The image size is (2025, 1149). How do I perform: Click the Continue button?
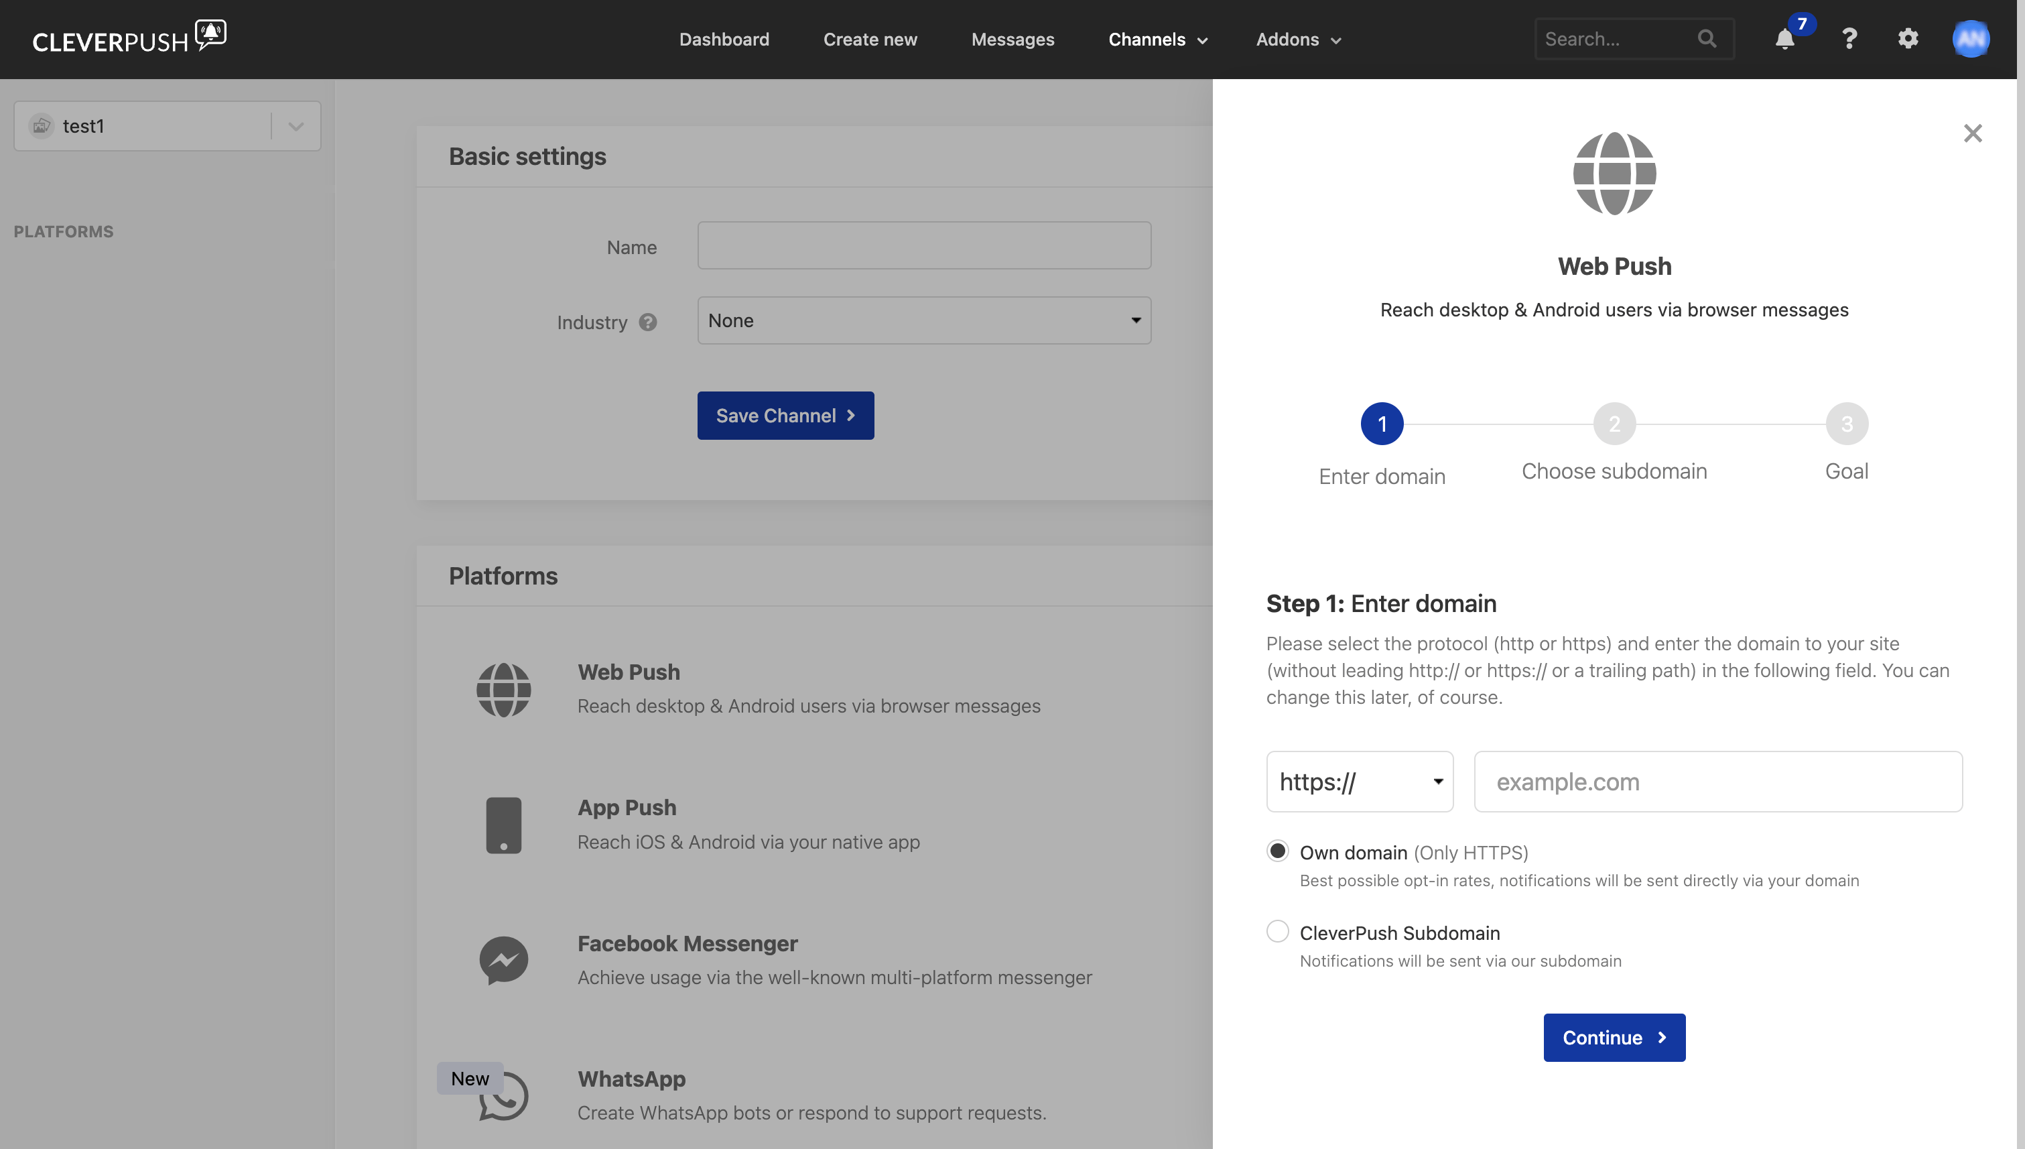(x=1614, y=1038)
